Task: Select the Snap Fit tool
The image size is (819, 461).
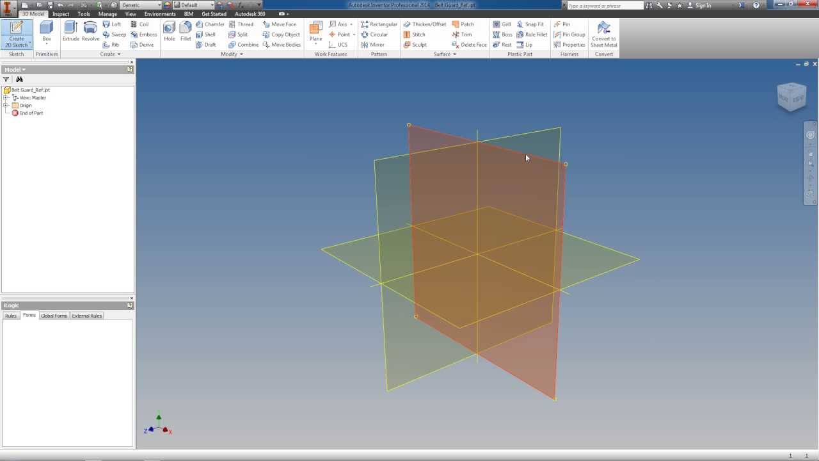Action: click(530, 24)
